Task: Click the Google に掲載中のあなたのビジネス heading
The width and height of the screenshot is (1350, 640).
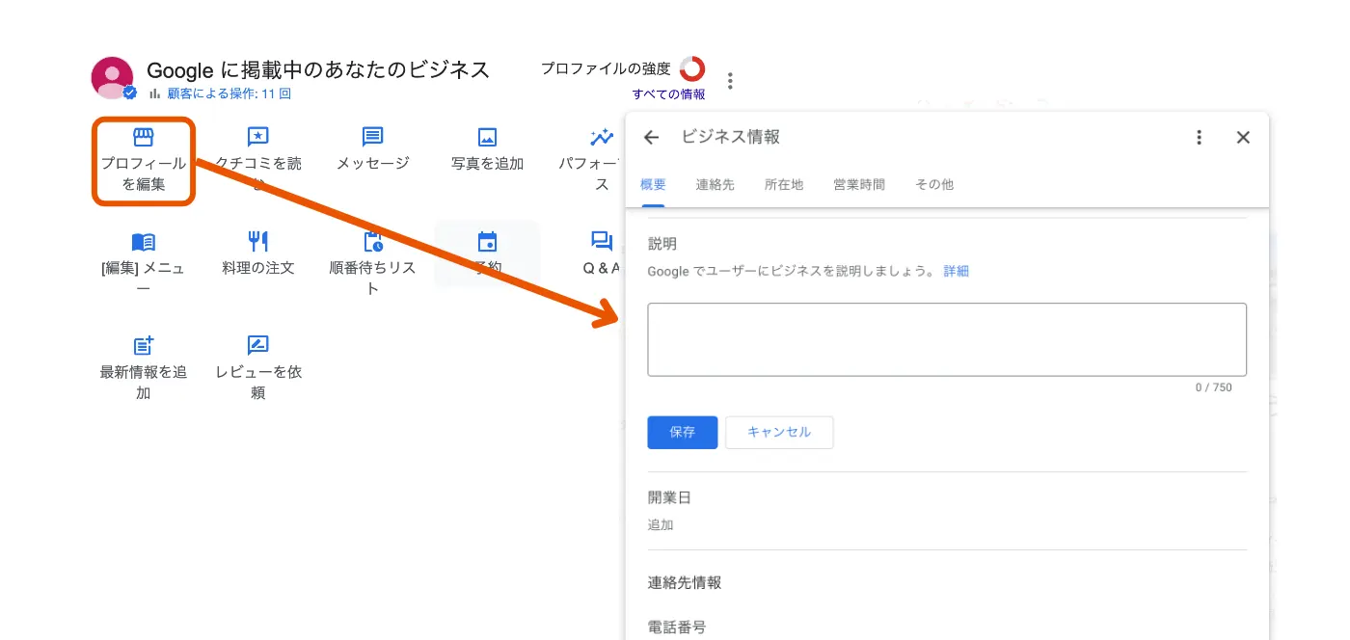Action: (x=318, y=69)
